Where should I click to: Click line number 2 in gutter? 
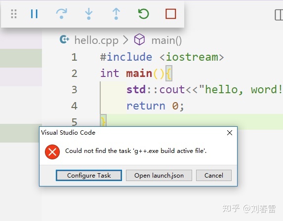(75, 74)
